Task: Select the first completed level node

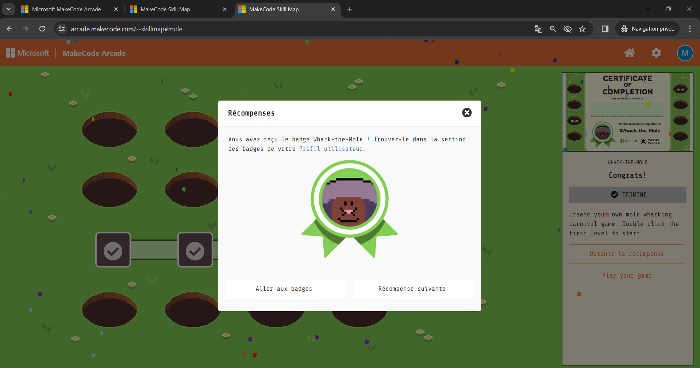Action: tap(113, 250)
